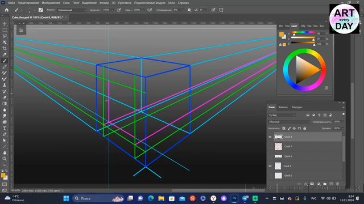Toggle lock all padlock icon
This screenshot has width=364, height=204.
coord(305,128)
